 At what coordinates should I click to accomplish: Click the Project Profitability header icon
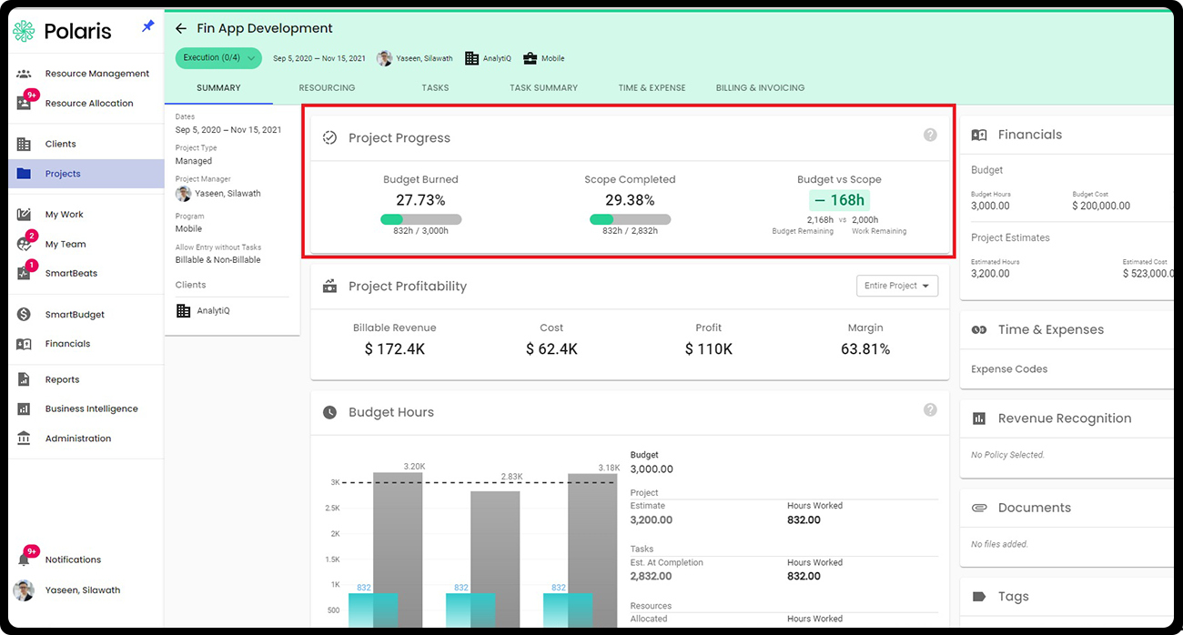pos(330,286)
